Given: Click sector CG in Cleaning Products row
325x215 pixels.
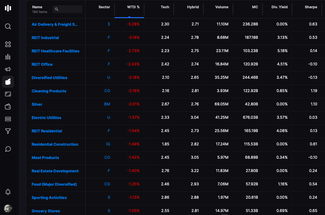Looking at the screenshot, I should 107,91.
